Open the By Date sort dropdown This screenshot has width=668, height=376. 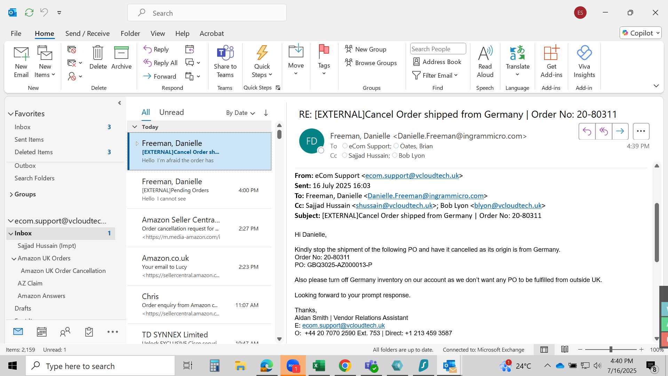(x=241, y=113)
